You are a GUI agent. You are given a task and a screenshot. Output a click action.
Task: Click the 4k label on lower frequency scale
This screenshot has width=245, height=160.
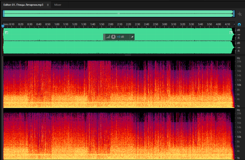238,151
